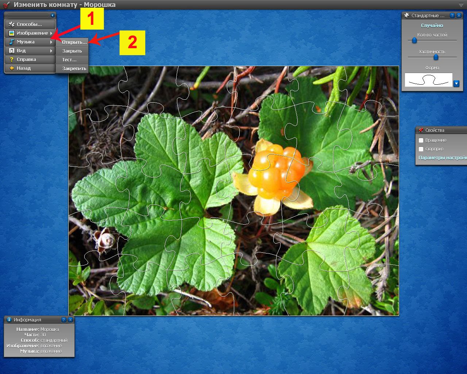Choose Тест... in the Музыка submenu
Screen dimensions: 467x374
click(72, 60)
